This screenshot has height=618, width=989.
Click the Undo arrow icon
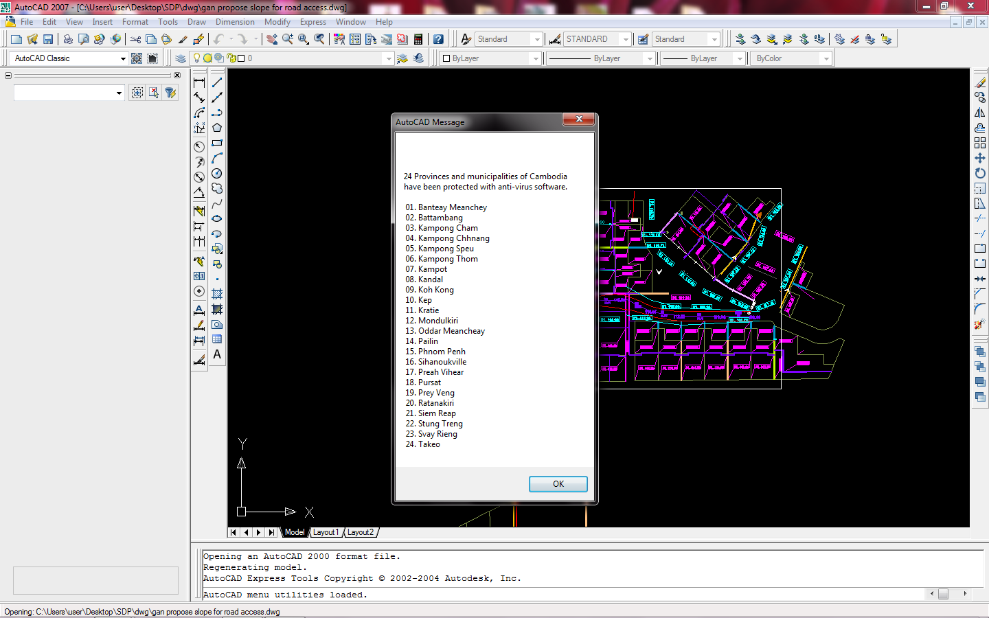click(218, 39)
